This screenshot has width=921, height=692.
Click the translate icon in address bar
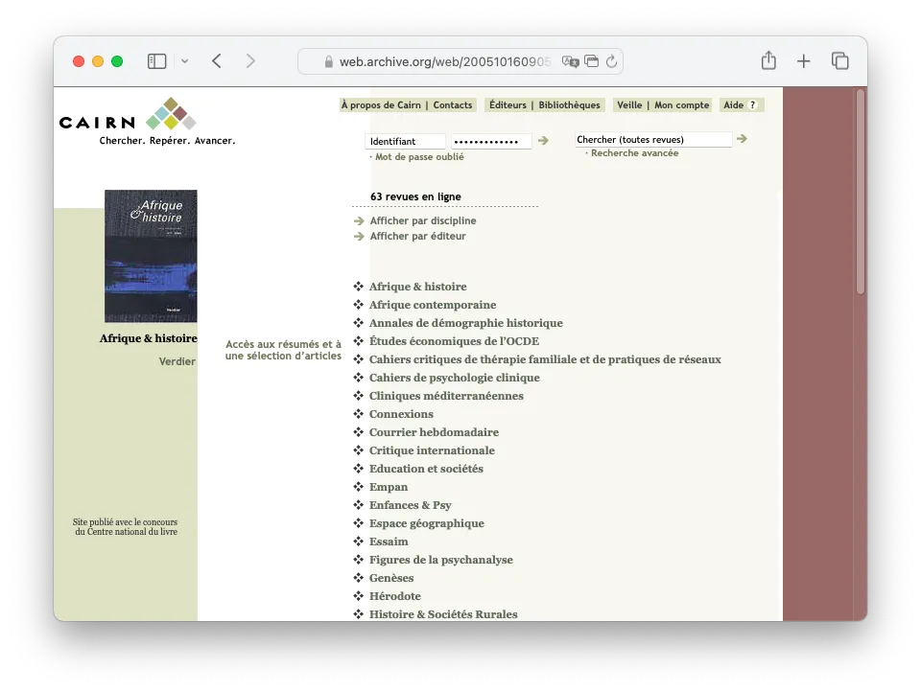pos(570,61)
